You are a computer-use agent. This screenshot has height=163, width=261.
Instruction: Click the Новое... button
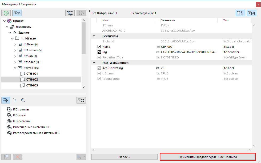[x=124, y=157]
